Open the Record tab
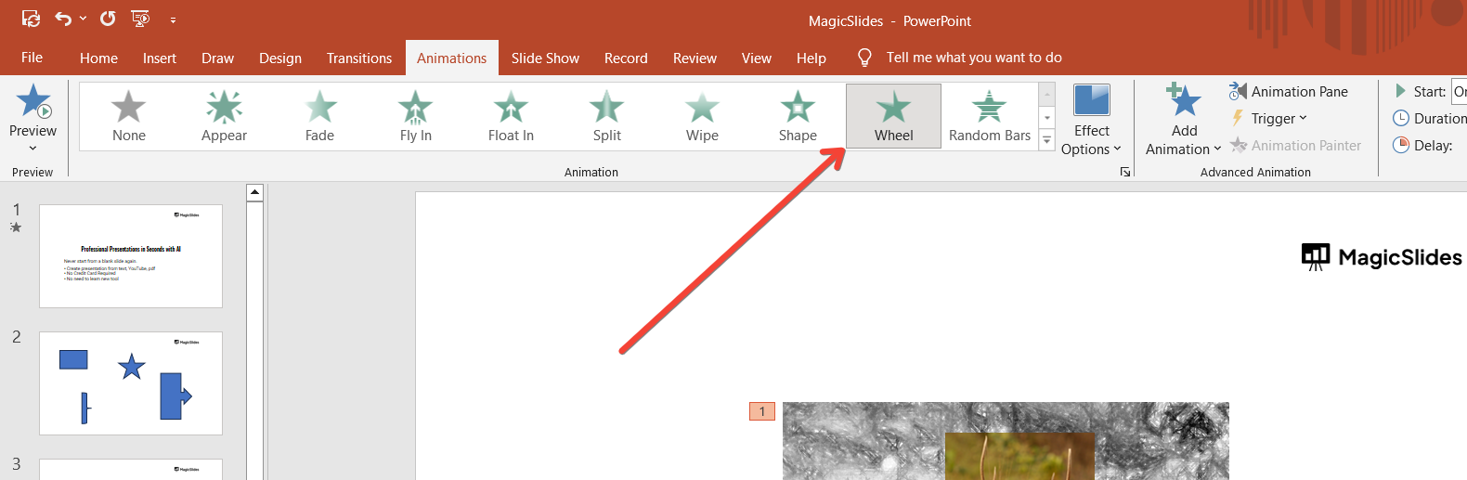Viewport: 1467px width, 480px height. pyautogui.click(x=626, y=58)
